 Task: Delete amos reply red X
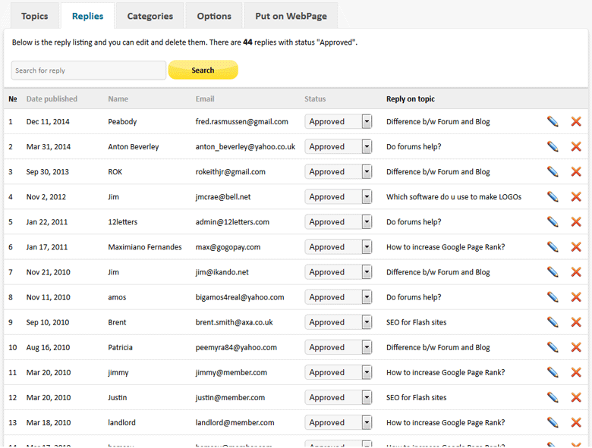point(576,297)
